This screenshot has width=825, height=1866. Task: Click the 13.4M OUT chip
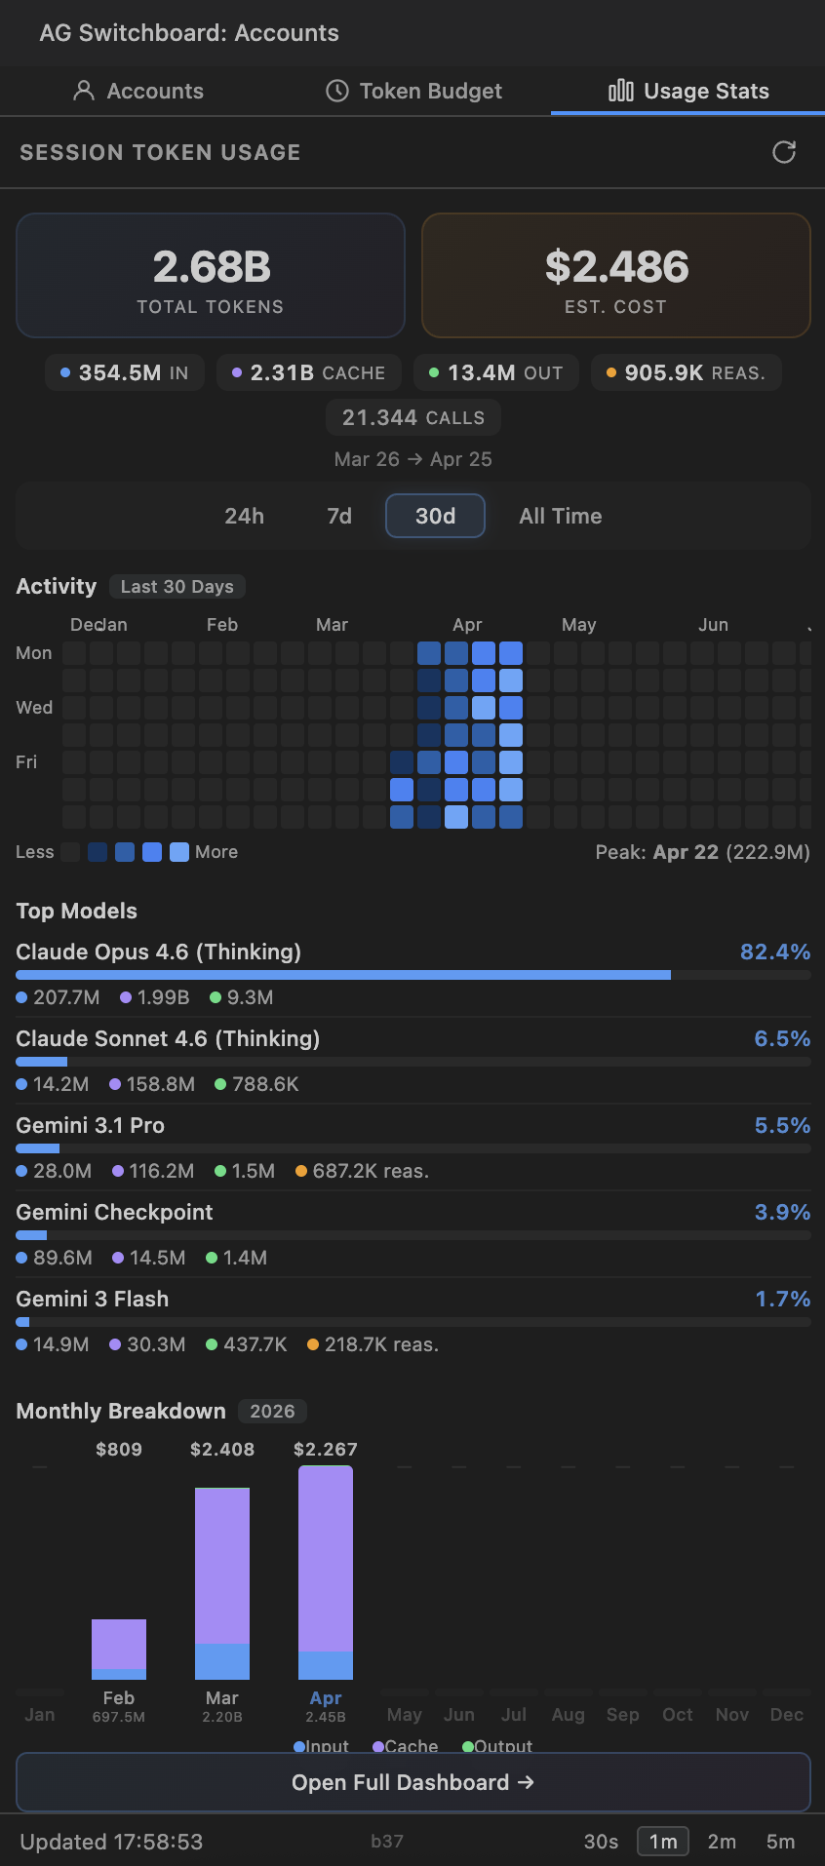coord(496,372)
